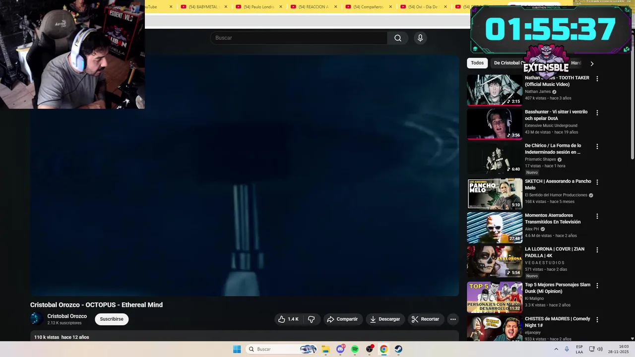Click the Compartir share button
The image size is (635, 357).
(x=342, y=319)
